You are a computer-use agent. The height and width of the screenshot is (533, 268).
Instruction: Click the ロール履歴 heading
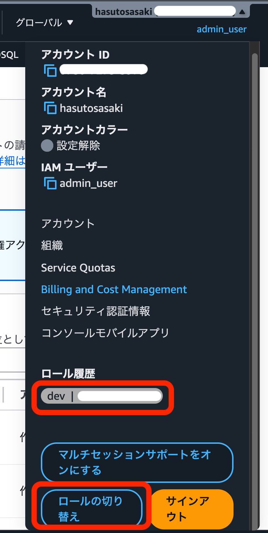point(68,373)
